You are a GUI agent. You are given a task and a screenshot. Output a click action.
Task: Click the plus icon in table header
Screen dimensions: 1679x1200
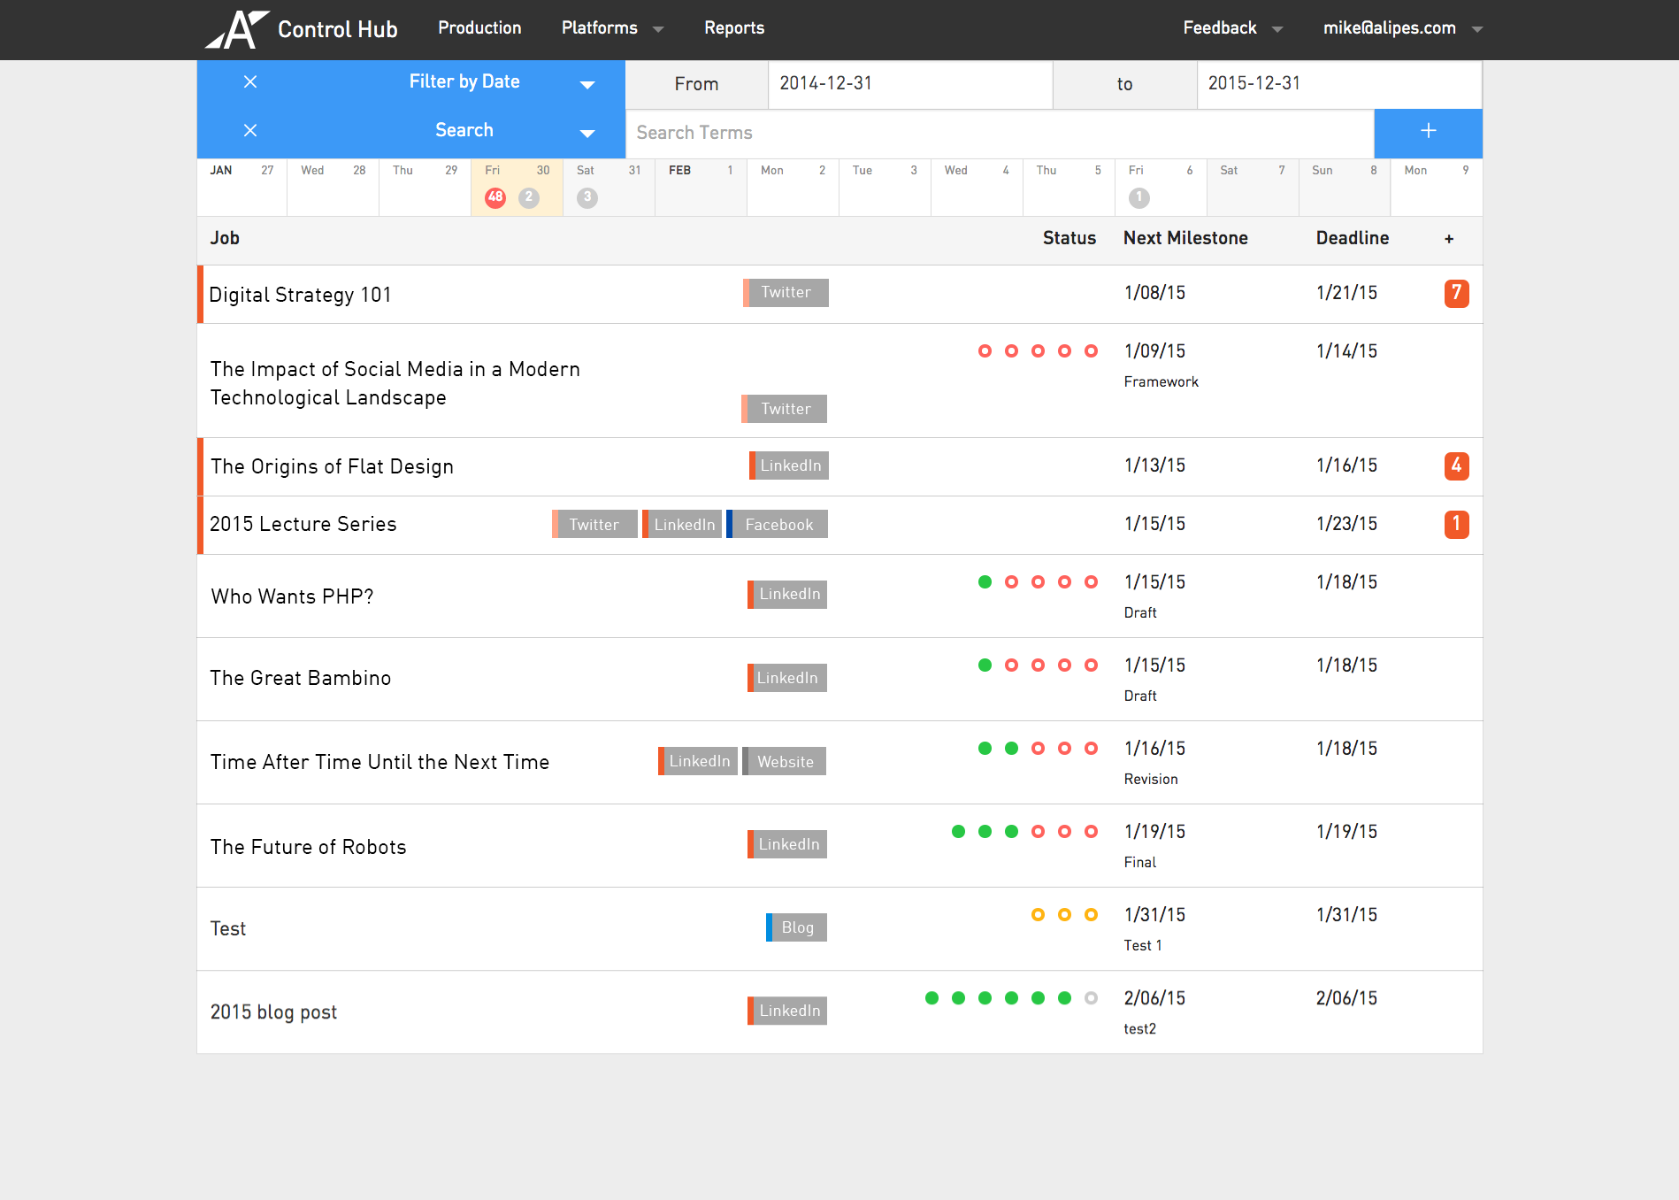click(1449, 239)
